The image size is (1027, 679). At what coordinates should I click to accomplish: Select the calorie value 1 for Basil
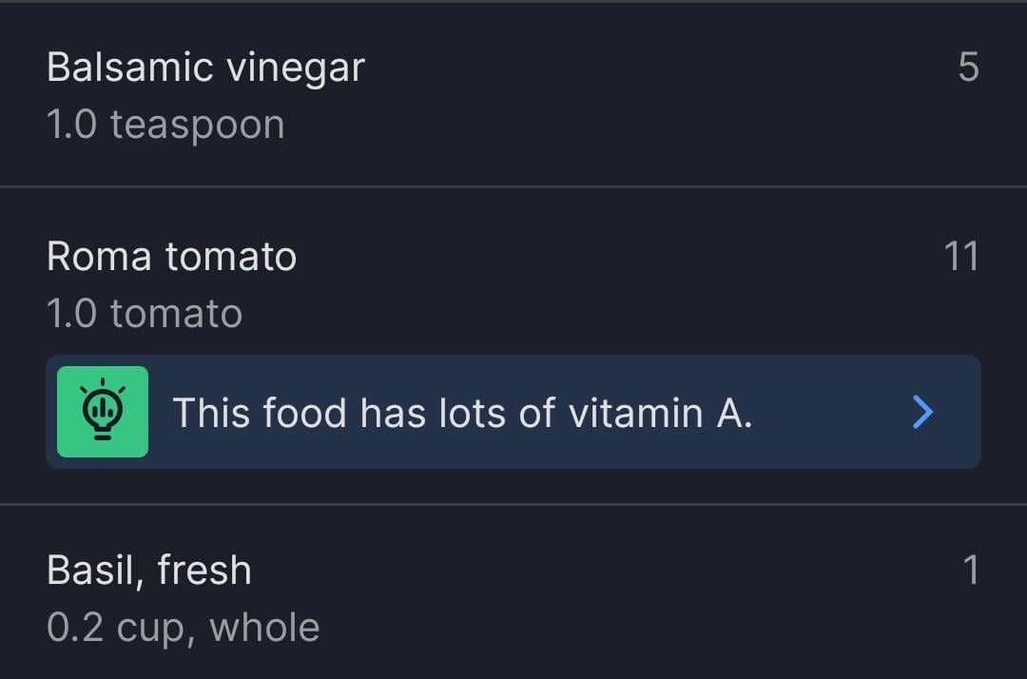tap(972, 570)
